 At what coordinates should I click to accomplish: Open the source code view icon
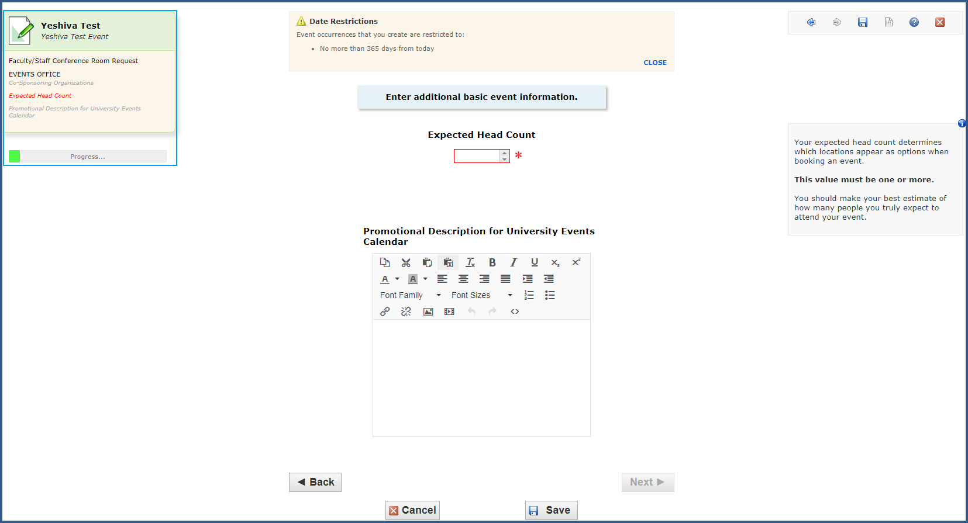pyautogui.click(x=515, y=311)
